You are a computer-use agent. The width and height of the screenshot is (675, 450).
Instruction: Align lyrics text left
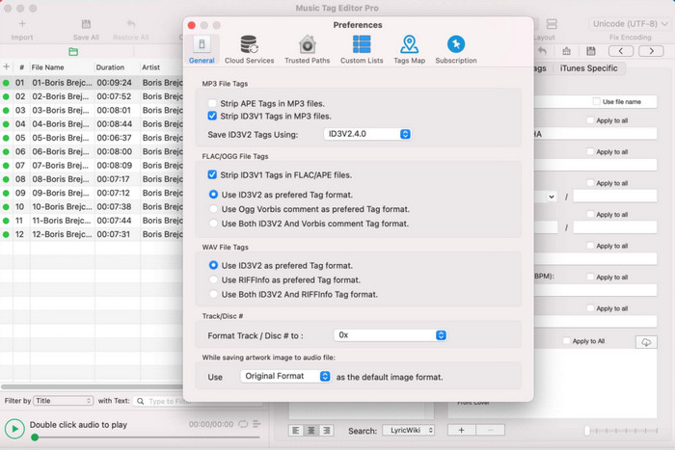pyautogui.click(x=296, y=430)
